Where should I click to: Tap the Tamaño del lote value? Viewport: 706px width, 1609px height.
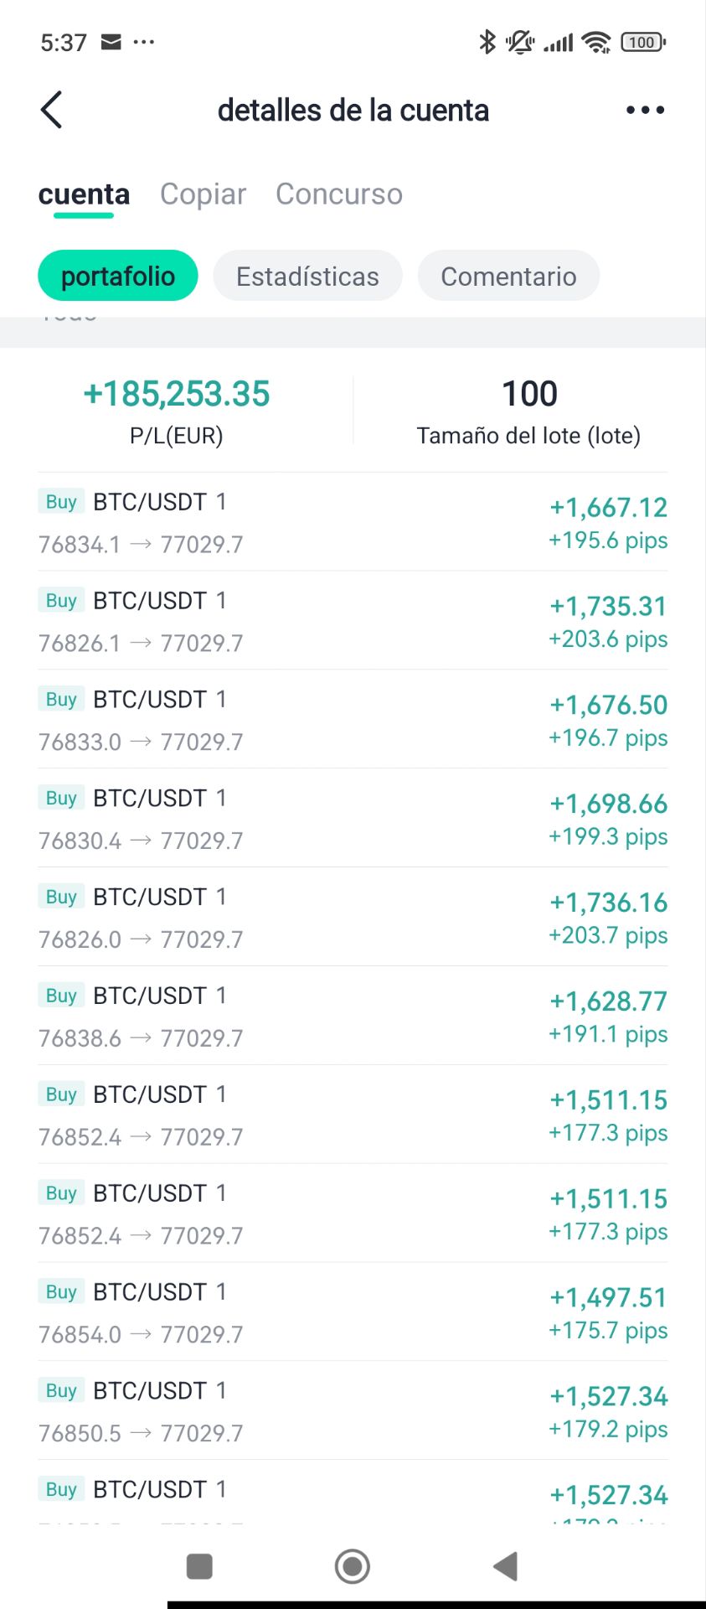529,394
